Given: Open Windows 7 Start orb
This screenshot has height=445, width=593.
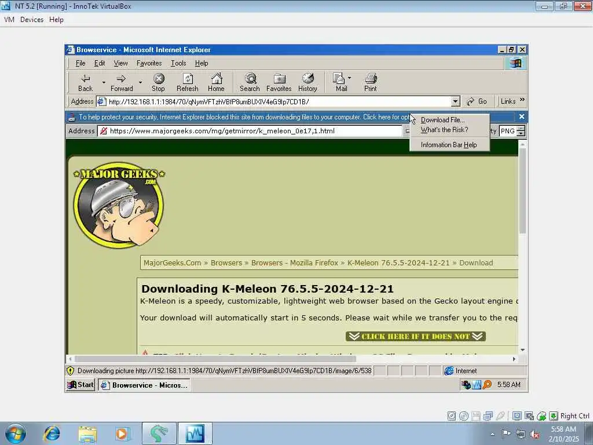Looking at the screenshot, I should [16, 433].
